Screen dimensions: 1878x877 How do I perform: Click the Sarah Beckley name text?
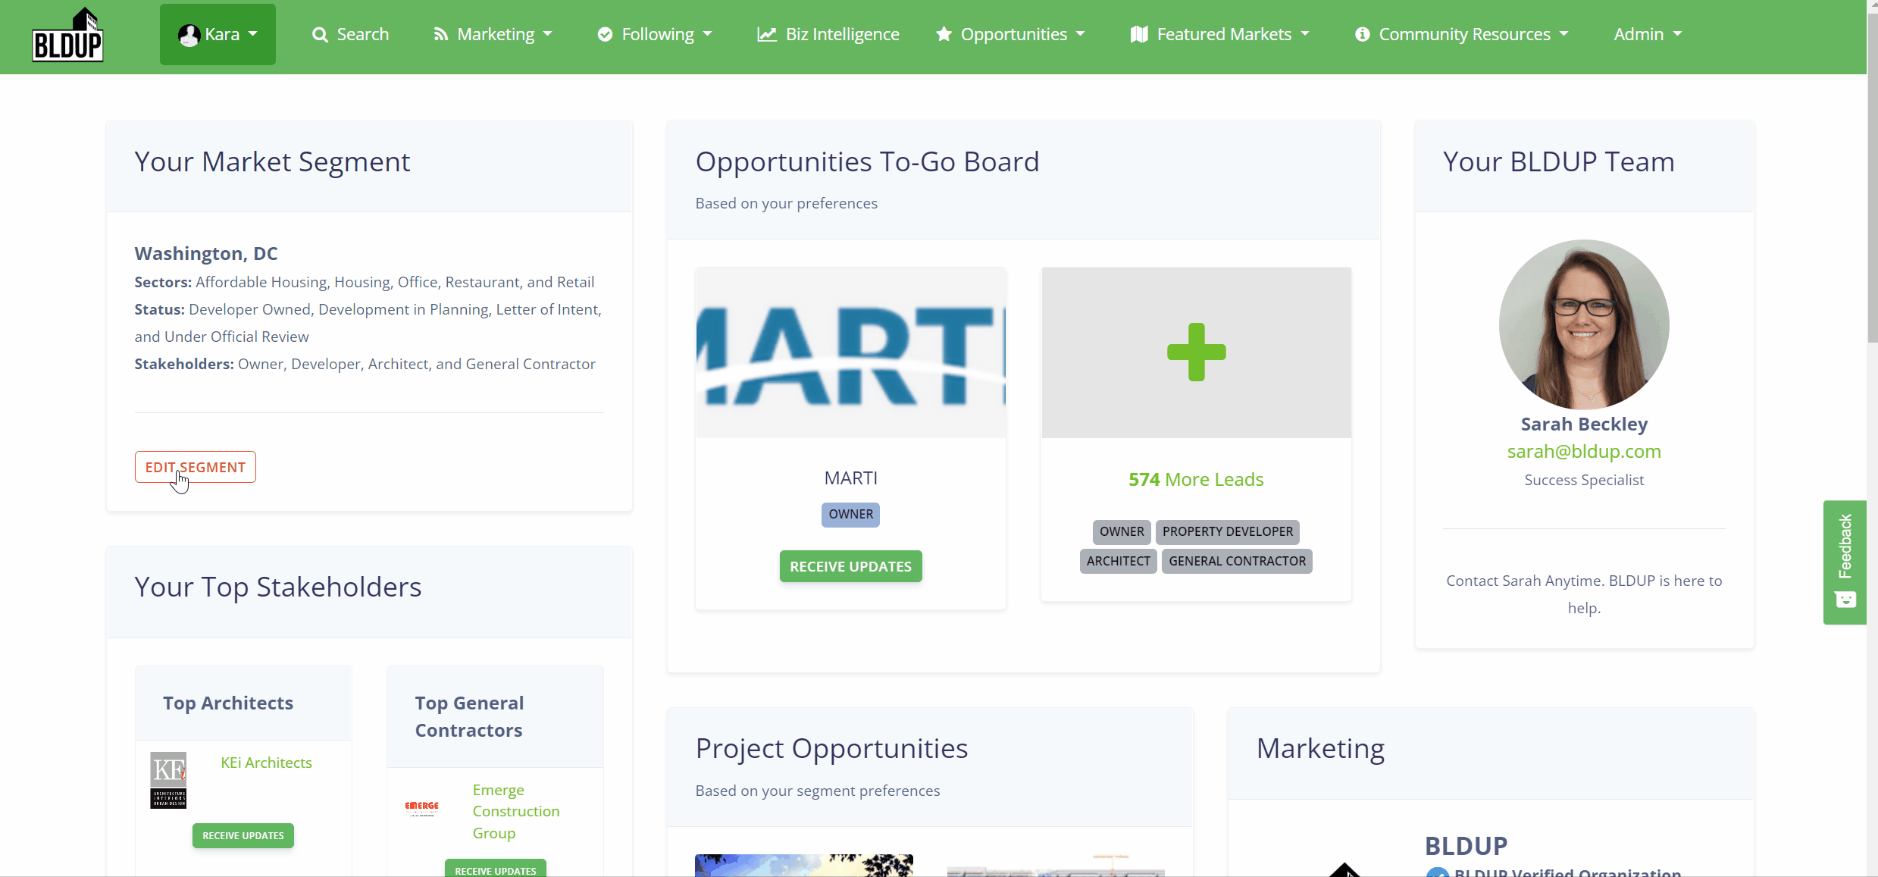click(x=1584, y=424)
